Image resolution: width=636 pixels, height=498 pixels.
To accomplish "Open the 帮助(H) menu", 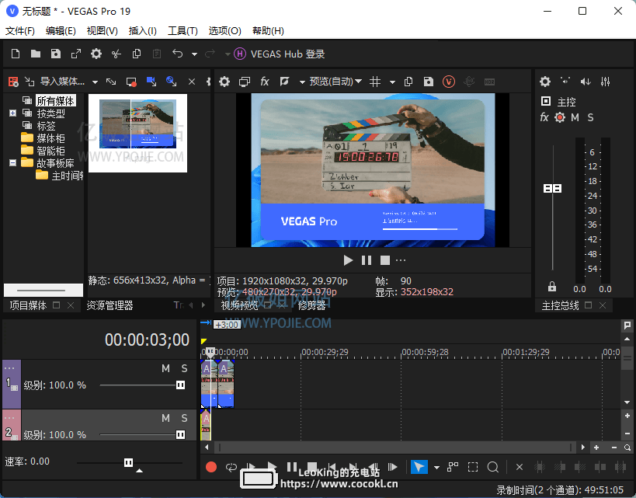I will click(x=268, y=31).
